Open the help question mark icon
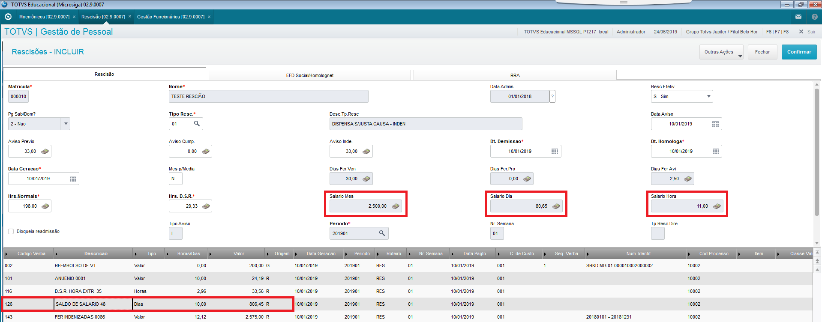 pyautogui.click(x=814, y=17)
